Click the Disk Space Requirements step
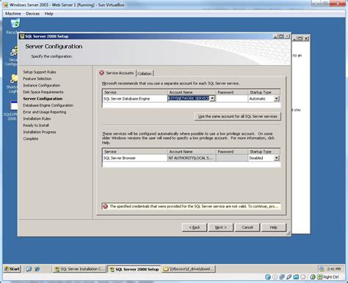Viewport: 348px width, 283px height. point(43,92)
